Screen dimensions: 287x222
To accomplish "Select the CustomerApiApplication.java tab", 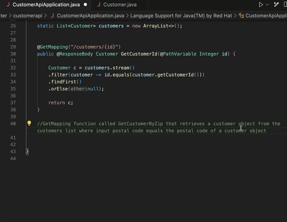I will (x=46, y=5).
